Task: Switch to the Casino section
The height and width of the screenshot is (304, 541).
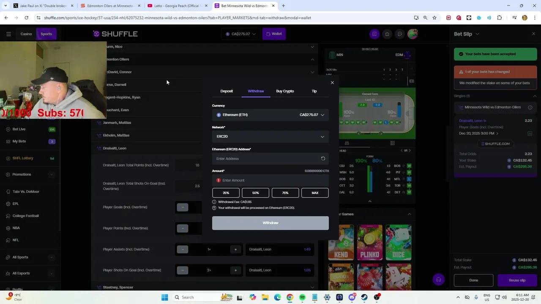Action: 26,34
